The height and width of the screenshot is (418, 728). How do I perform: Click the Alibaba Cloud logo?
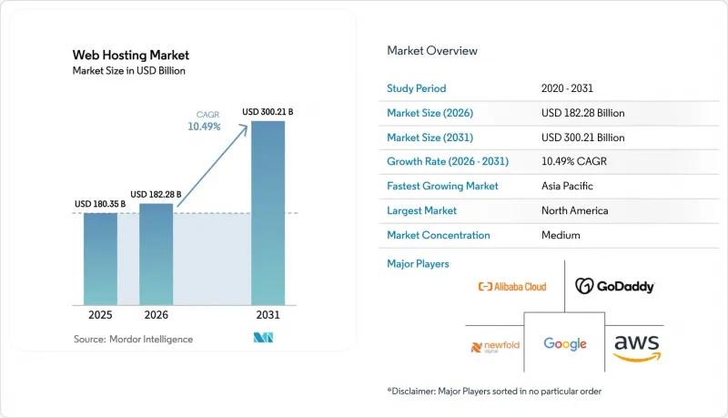[512, 287]
